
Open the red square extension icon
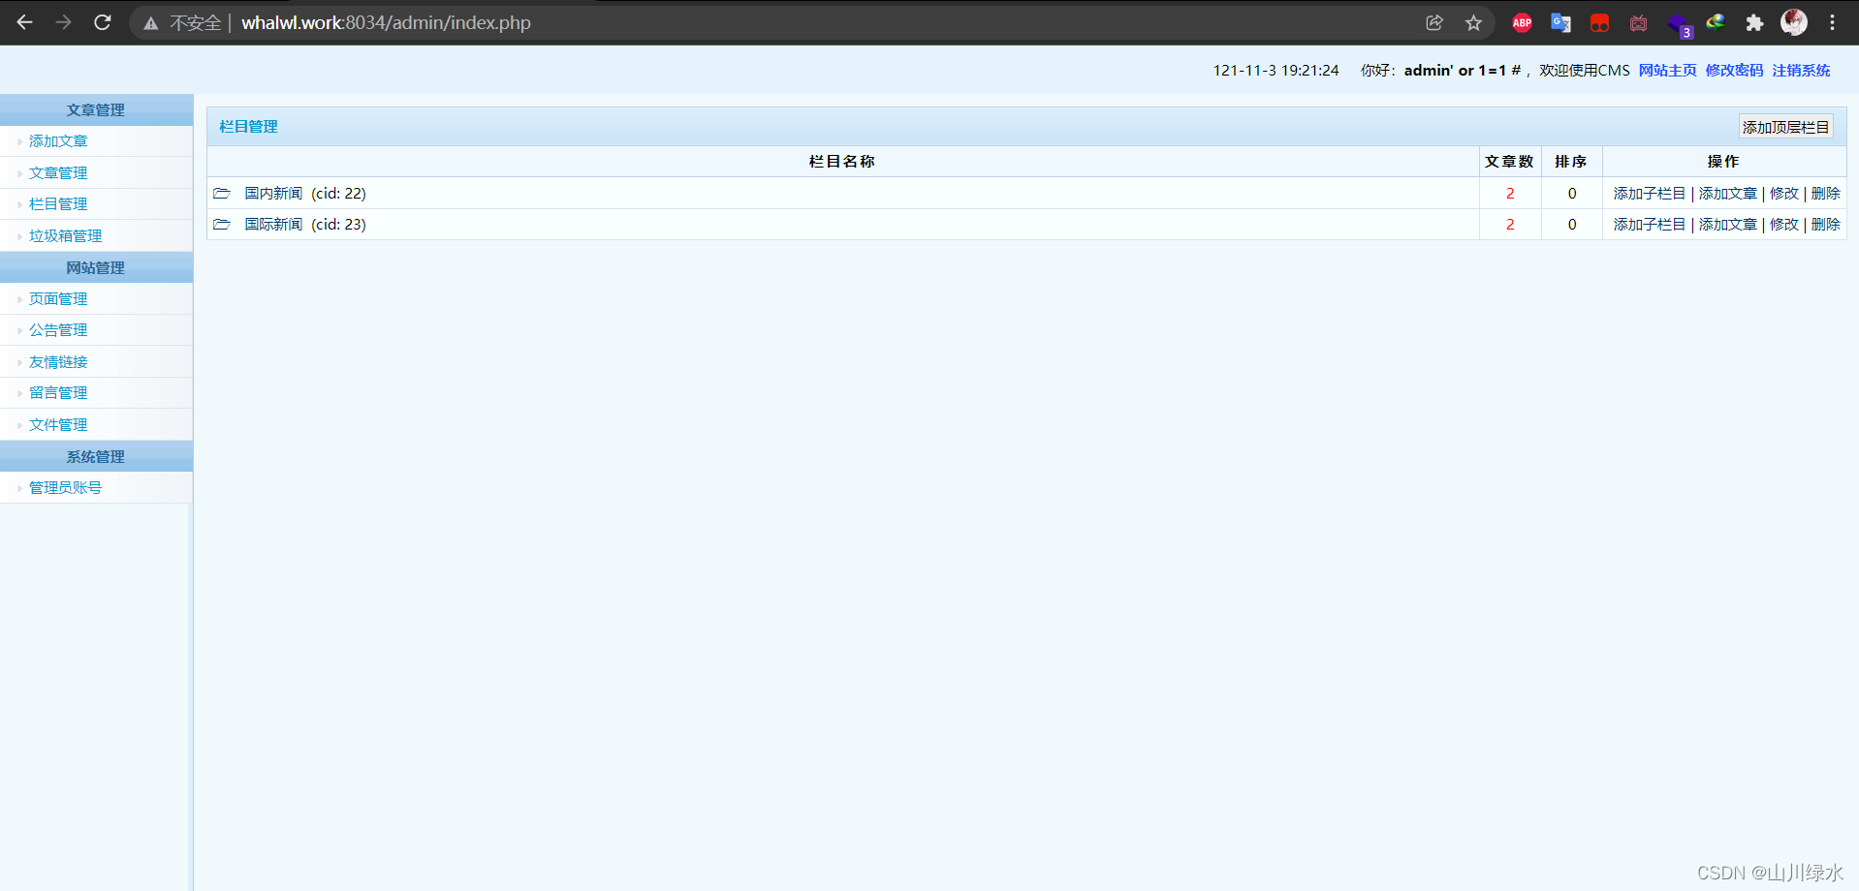point(1599,22)
